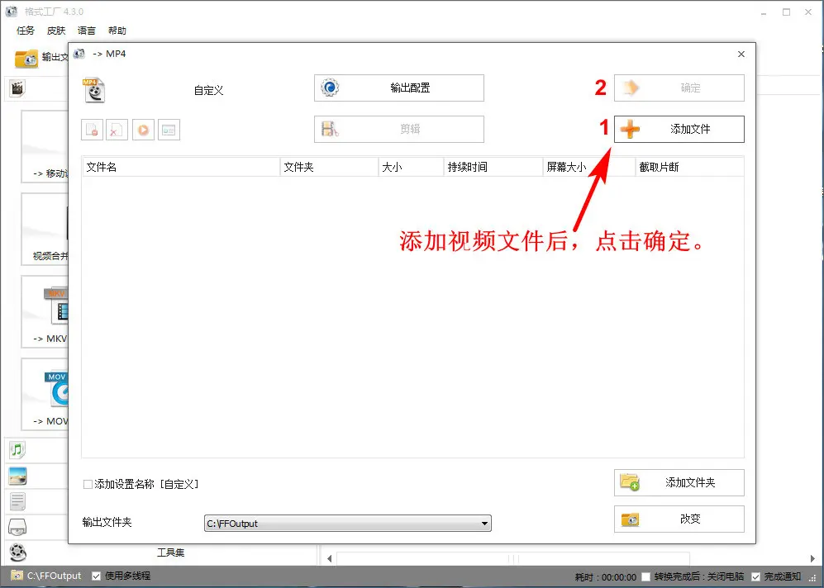Viewport: 824px width, 588px height.
Task: Open the Document category icon in sidebar
Action: 17,501
